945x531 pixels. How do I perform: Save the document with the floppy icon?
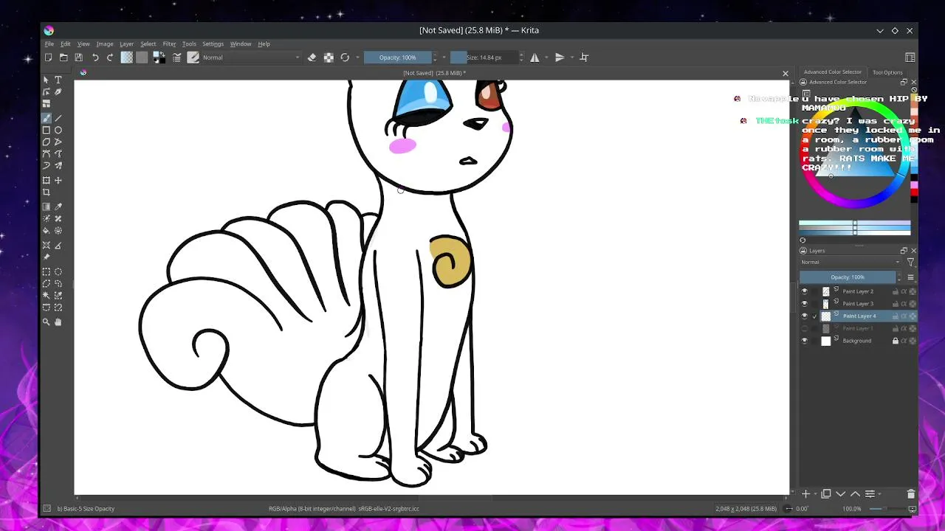tap(78, 58)
